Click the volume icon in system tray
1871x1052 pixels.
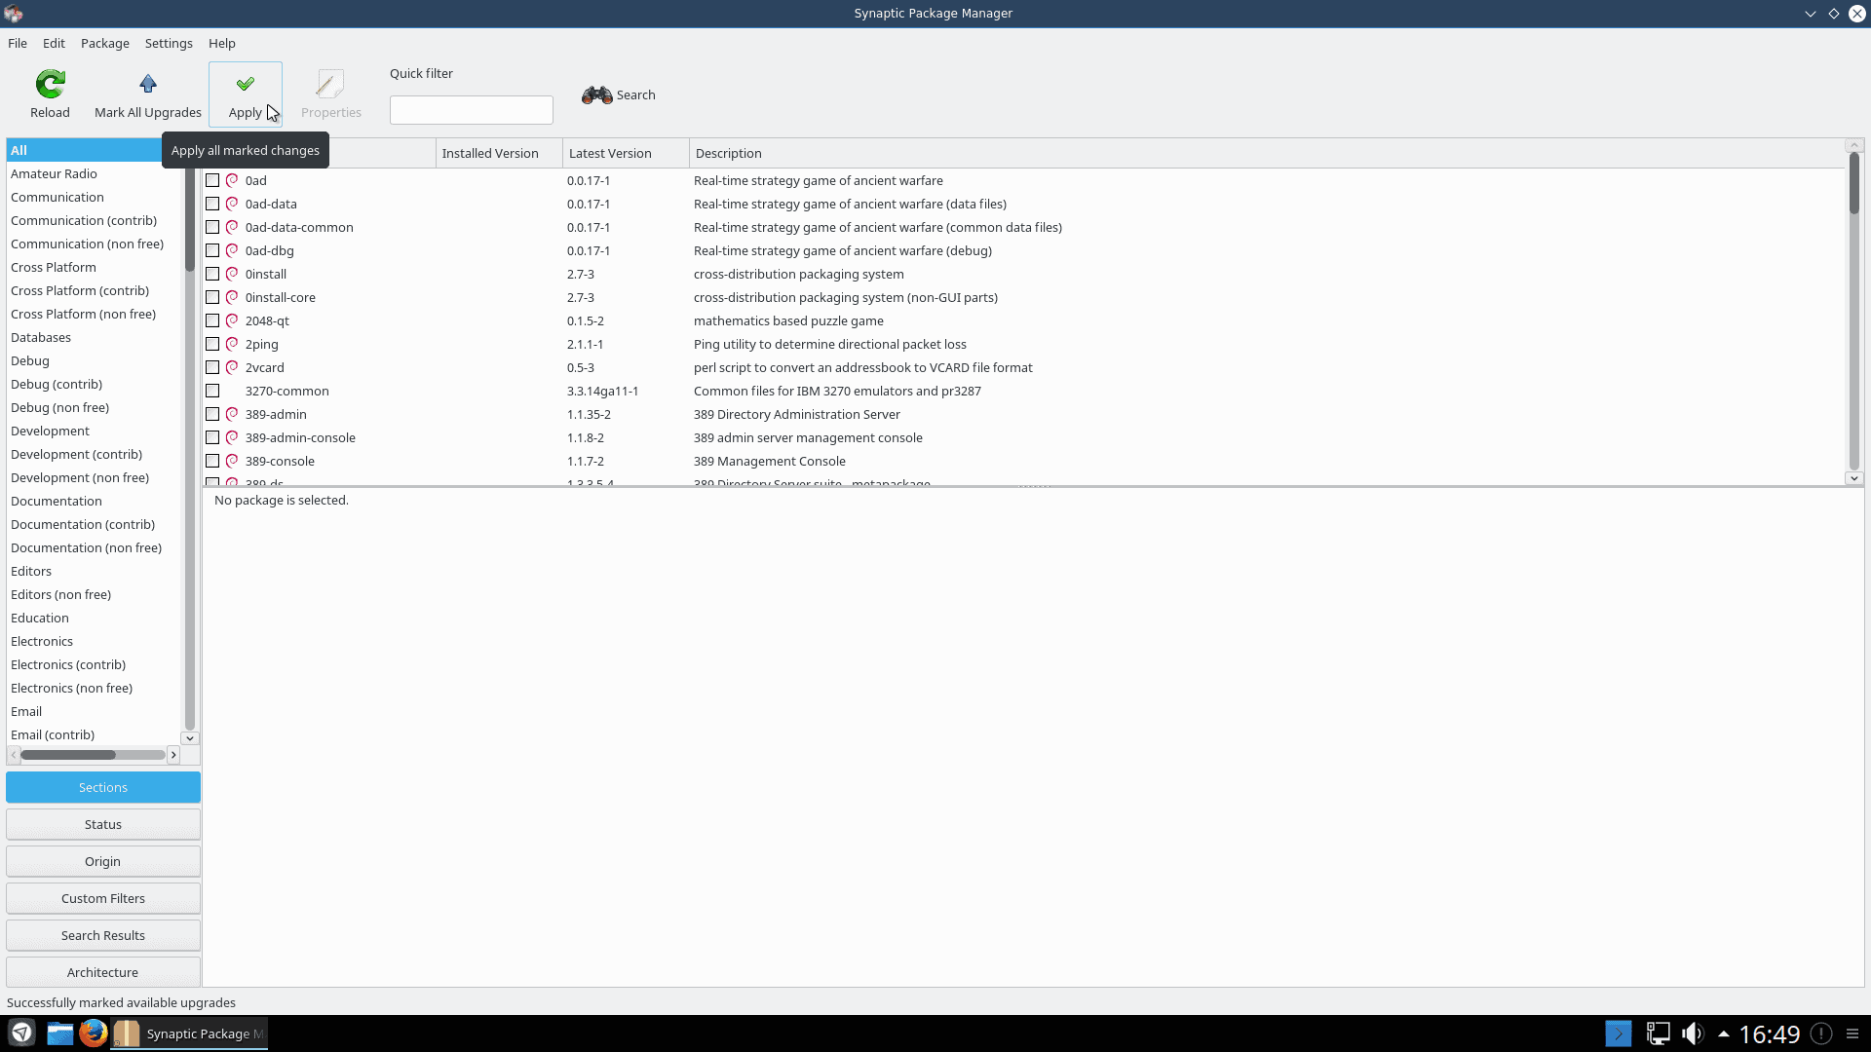click(1693, 1033)
